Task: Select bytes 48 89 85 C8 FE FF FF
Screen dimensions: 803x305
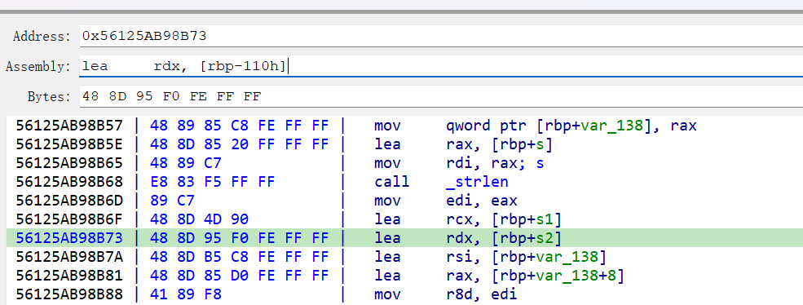Action: point(239,126)
